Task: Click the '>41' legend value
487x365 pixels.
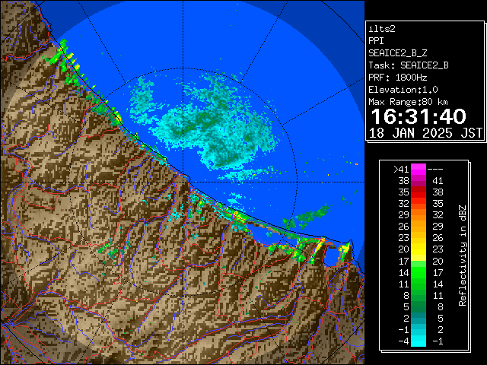Action: point(401,169)
